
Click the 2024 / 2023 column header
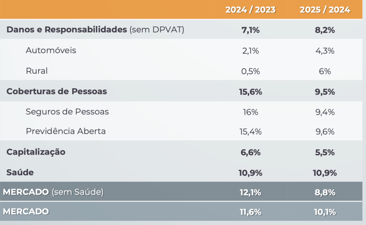(x=250, y=10)
